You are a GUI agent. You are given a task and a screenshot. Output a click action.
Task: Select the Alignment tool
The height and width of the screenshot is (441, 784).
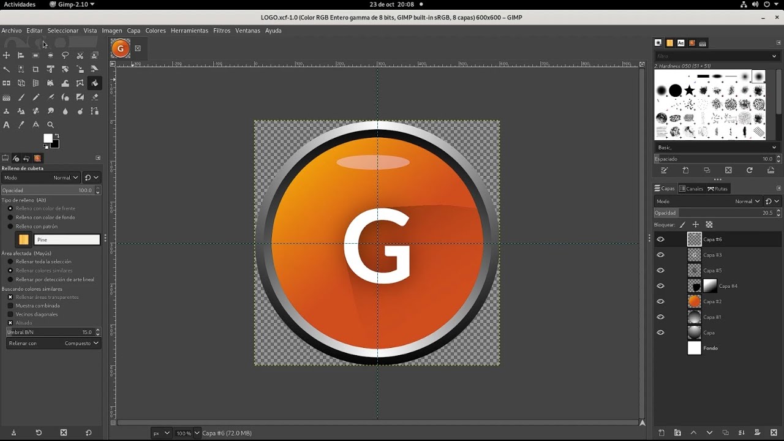coord(21,55)
